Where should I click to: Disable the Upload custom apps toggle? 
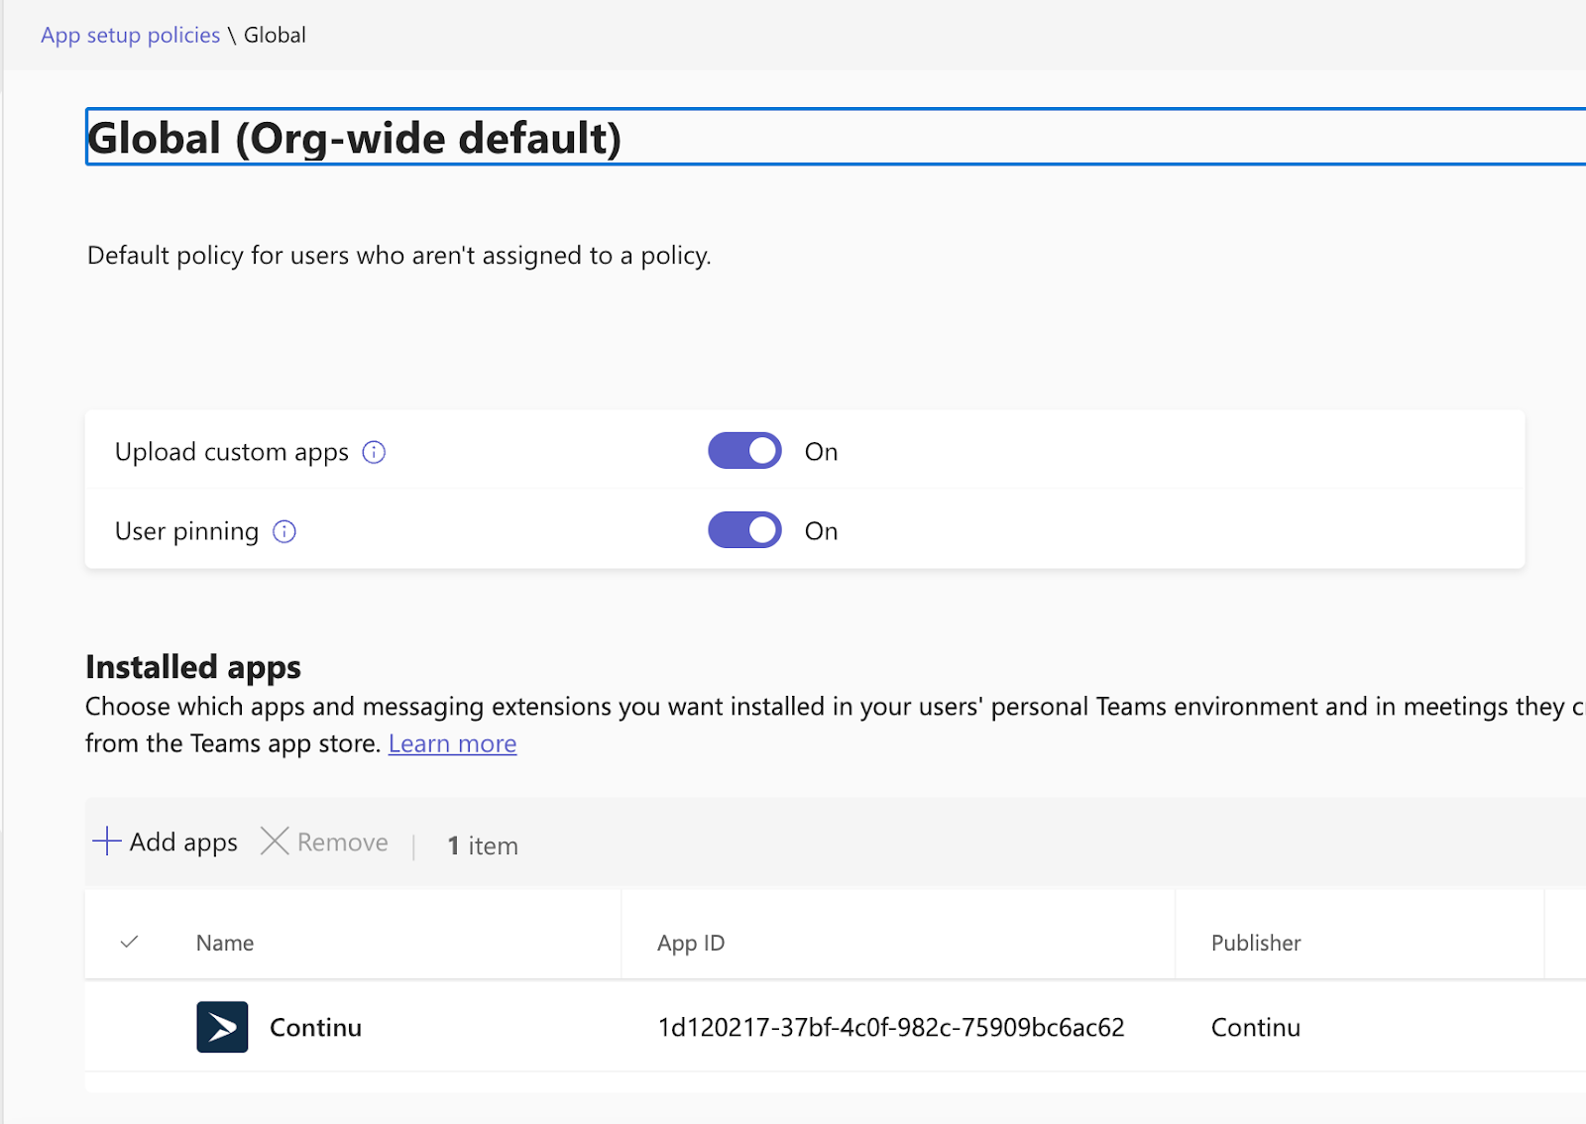744,451
